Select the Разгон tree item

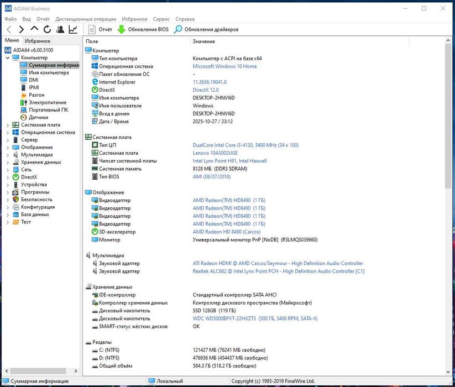click(36, 95)
